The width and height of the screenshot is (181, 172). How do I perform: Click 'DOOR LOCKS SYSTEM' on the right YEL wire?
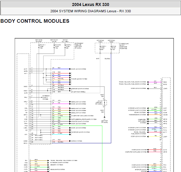click(x=138, y=136)
